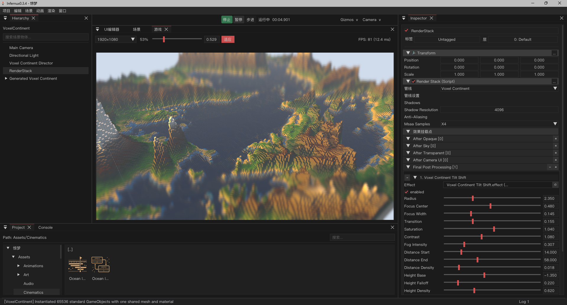The height and width of the screenshot is (305, 567).
Task: Open Inspector panel options menu icon
Action: point(404,18)
